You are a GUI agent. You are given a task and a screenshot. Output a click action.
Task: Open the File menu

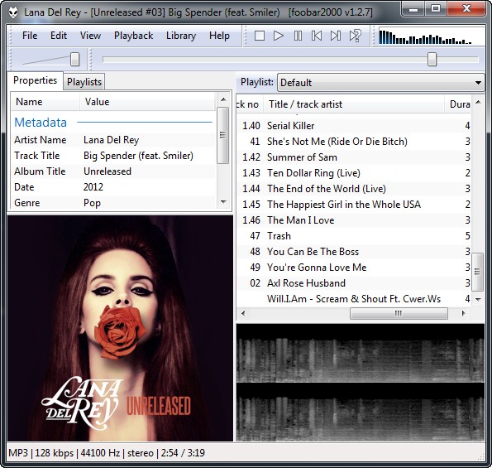[30, 36]
